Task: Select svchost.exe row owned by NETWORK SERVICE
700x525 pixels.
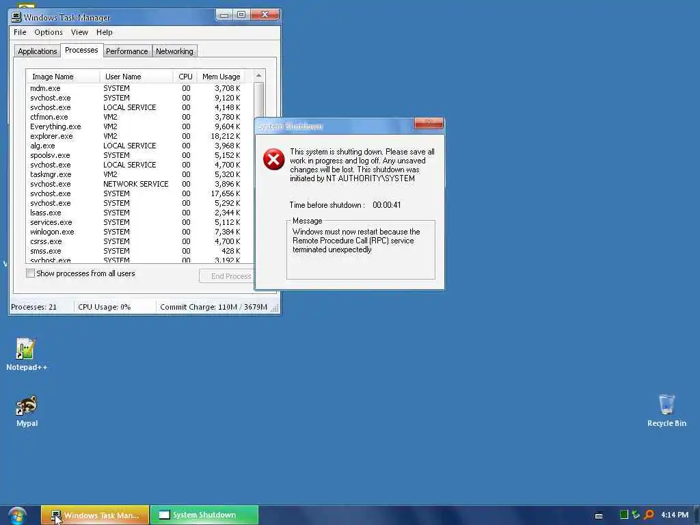Action: coord(135,184)
